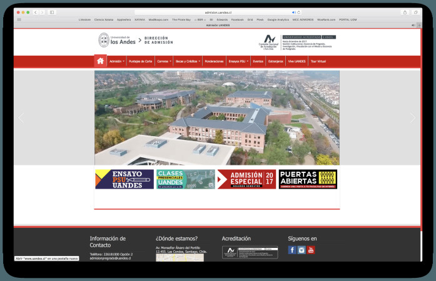Open Clases Presenciales UANDES banner
Image resolution: width=436 pixels, height=281 pixels.
[x=185, y=179]
